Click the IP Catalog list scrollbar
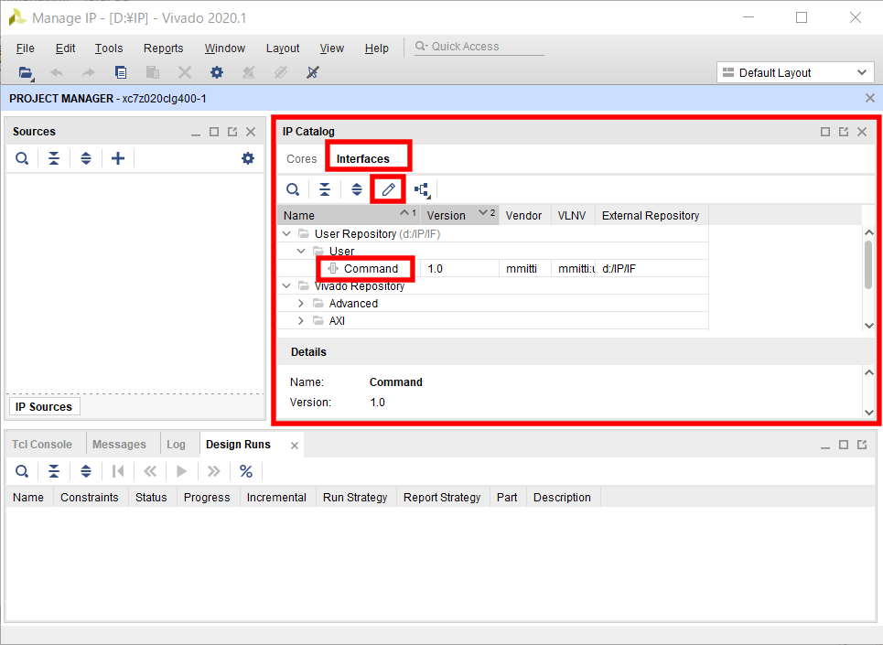 click(868, 264)
